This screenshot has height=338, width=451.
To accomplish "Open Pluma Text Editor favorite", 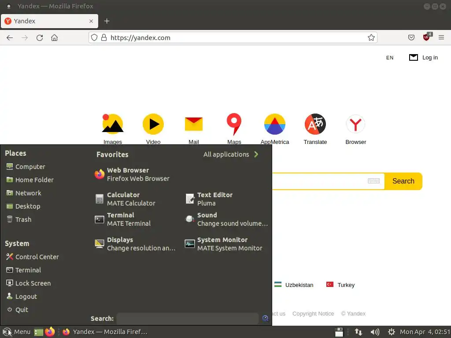I will click(209, 199).
